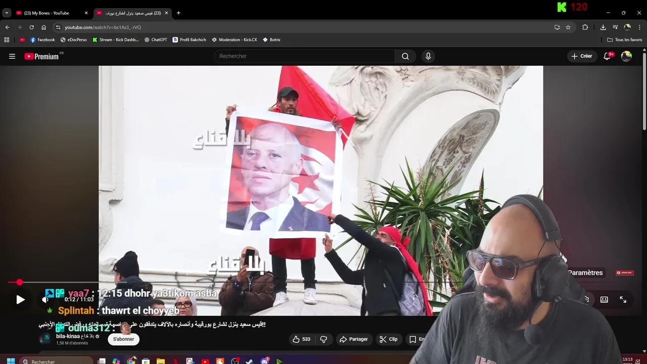This screenshot has width=647, height=364.
Task: Close the My Bones - YouTube tab
Action: click(86, 13)
